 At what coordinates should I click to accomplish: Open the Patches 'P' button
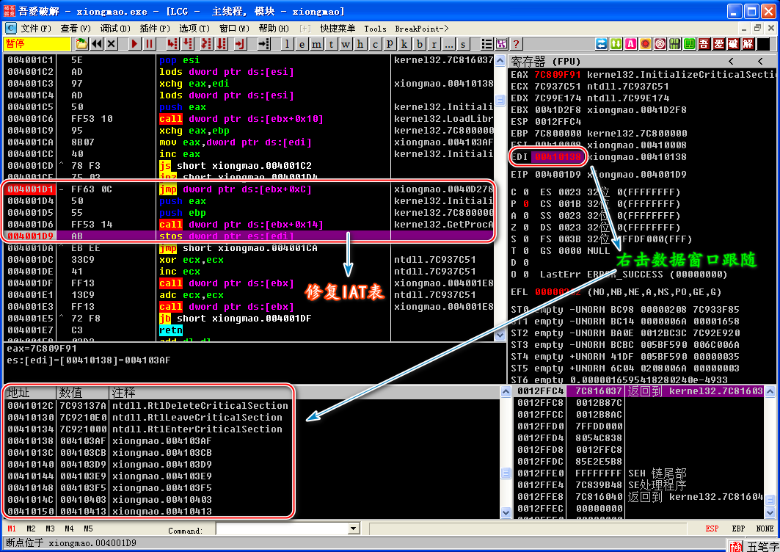tap(390, 44)
